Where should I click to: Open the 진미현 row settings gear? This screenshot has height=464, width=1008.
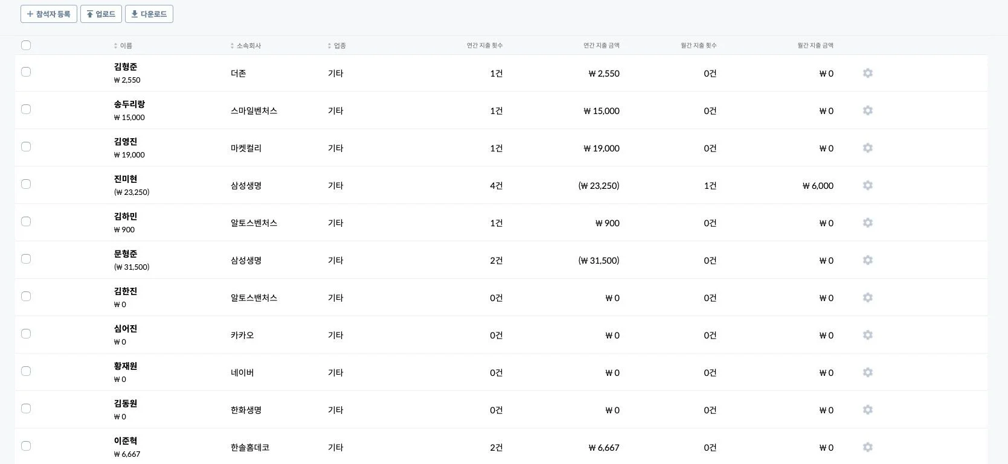[868, 185]
